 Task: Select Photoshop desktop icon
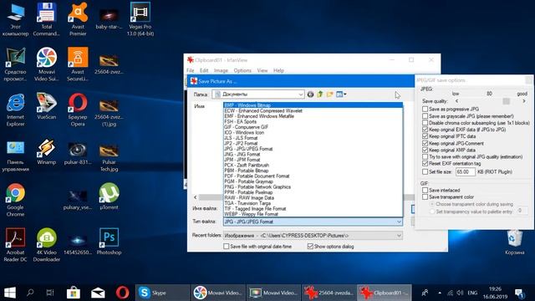click(109, 242)
